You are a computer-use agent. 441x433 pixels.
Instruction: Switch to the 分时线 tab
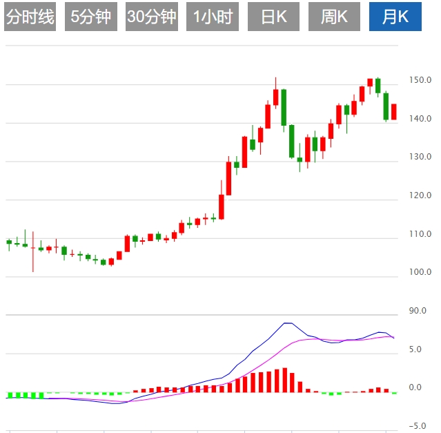[30, 17]
